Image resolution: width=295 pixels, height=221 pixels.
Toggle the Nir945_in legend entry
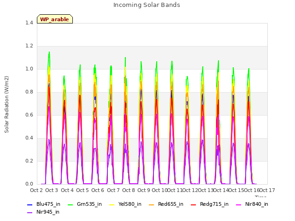point(43,212)
